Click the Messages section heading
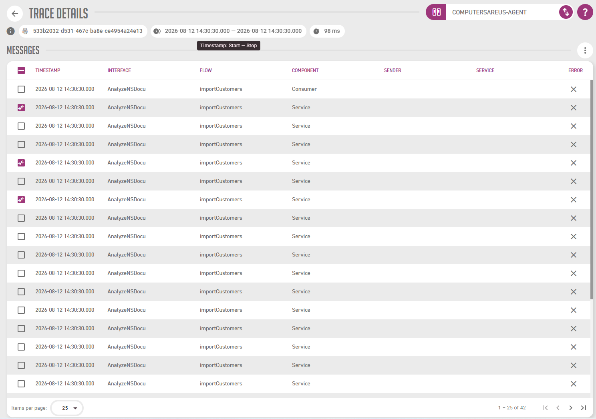This screenshot has width=596, height=419. [x=23, y=50]
